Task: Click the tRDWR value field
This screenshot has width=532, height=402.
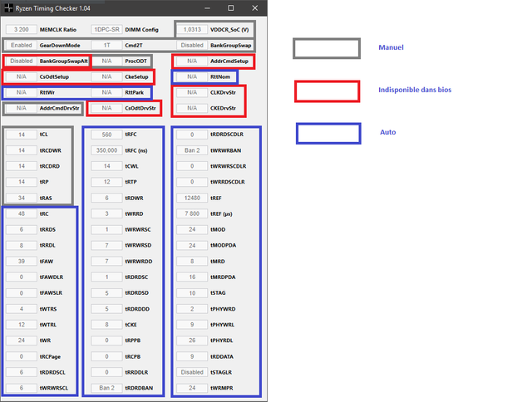Action: pos(106,198)
